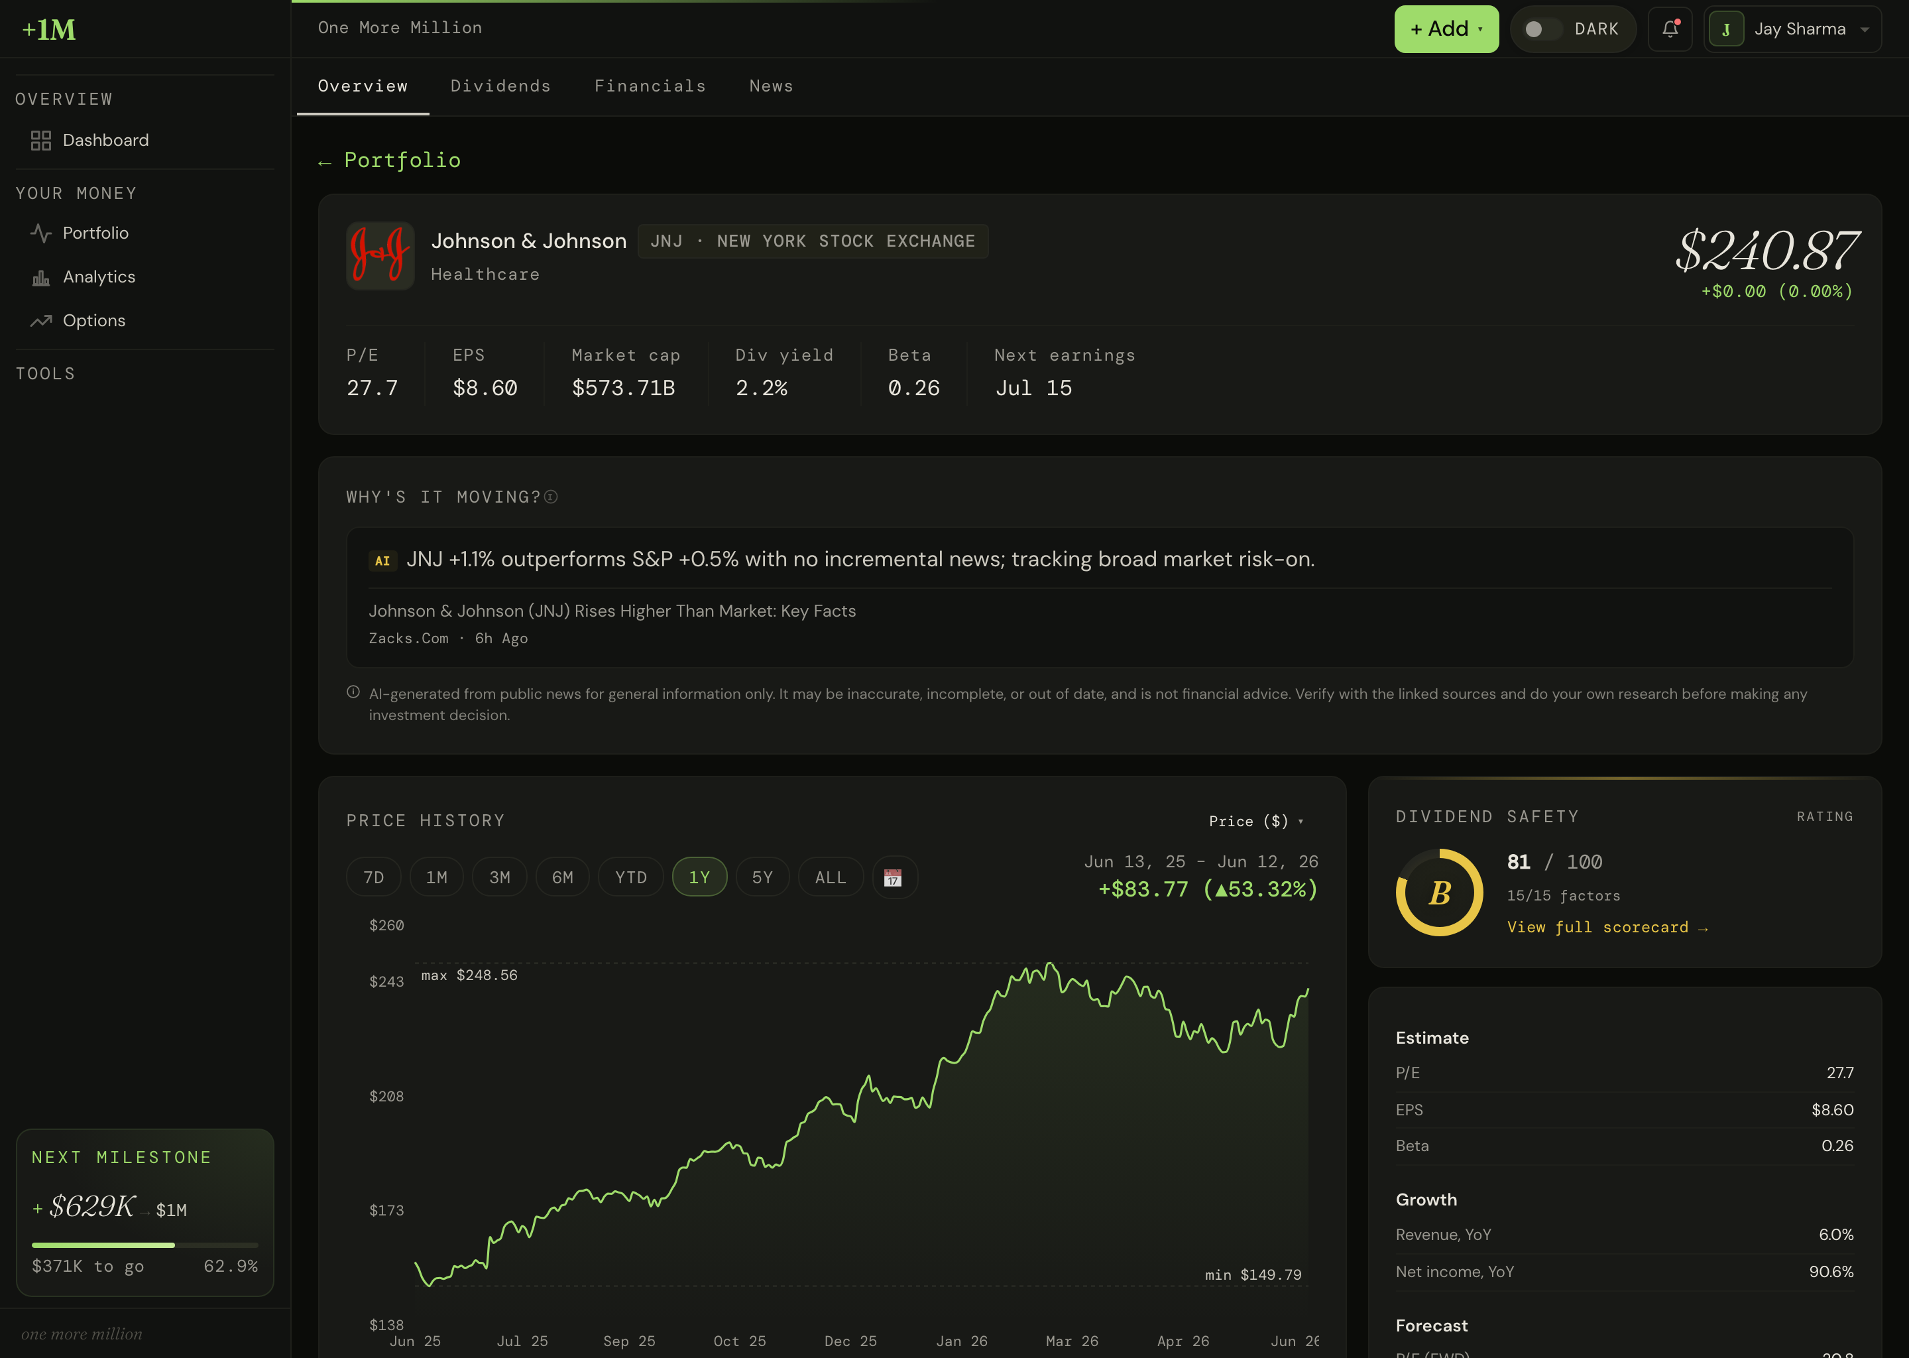
Task: Switch to the Dividends tab
Action: point(500,86)
